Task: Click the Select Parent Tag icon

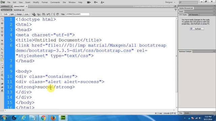Action: 2,40
